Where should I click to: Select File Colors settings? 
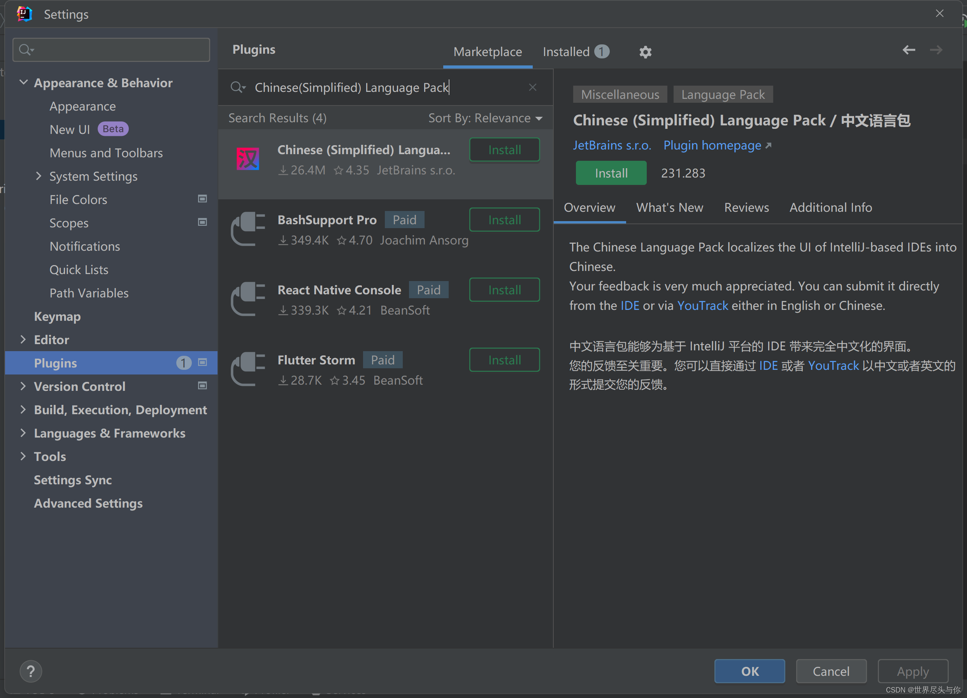(x=79, y=199)
